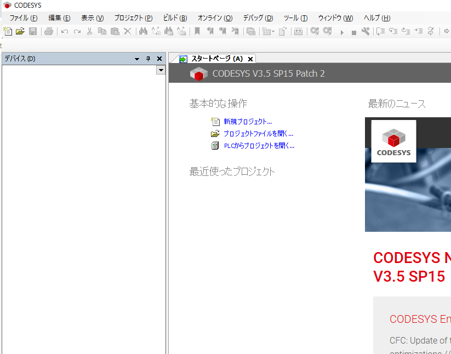Click the Redo arrow icon
This screenshot has width=451, height=354.
77,31
